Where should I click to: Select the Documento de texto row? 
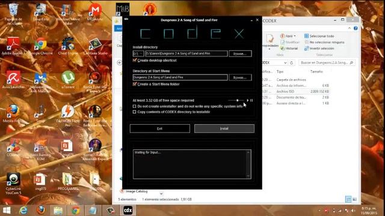[296, 97]
